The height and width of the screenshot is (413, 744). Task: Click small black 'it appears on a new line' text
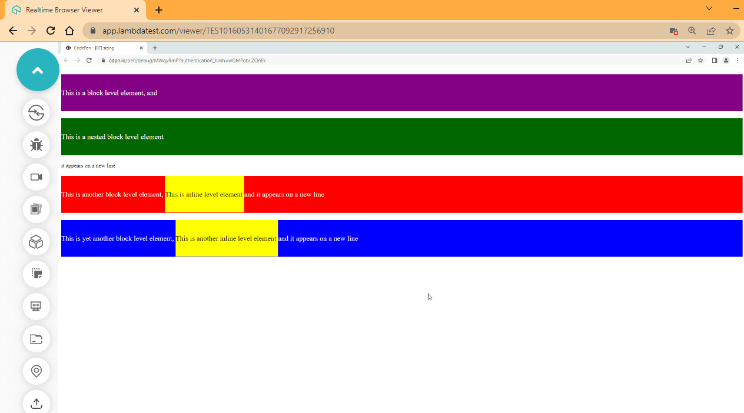[x=88, y=166]
